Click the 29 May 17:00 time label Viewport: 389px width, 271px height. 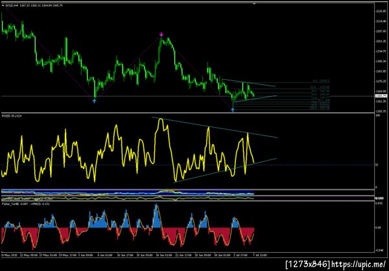click(68, 255)
